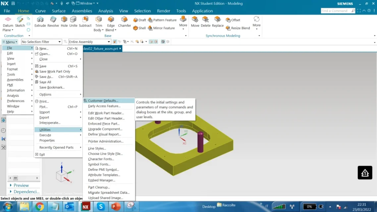Open PowerPoint from the taskbar
The image size is (377, 212).
tap(116, 207)
